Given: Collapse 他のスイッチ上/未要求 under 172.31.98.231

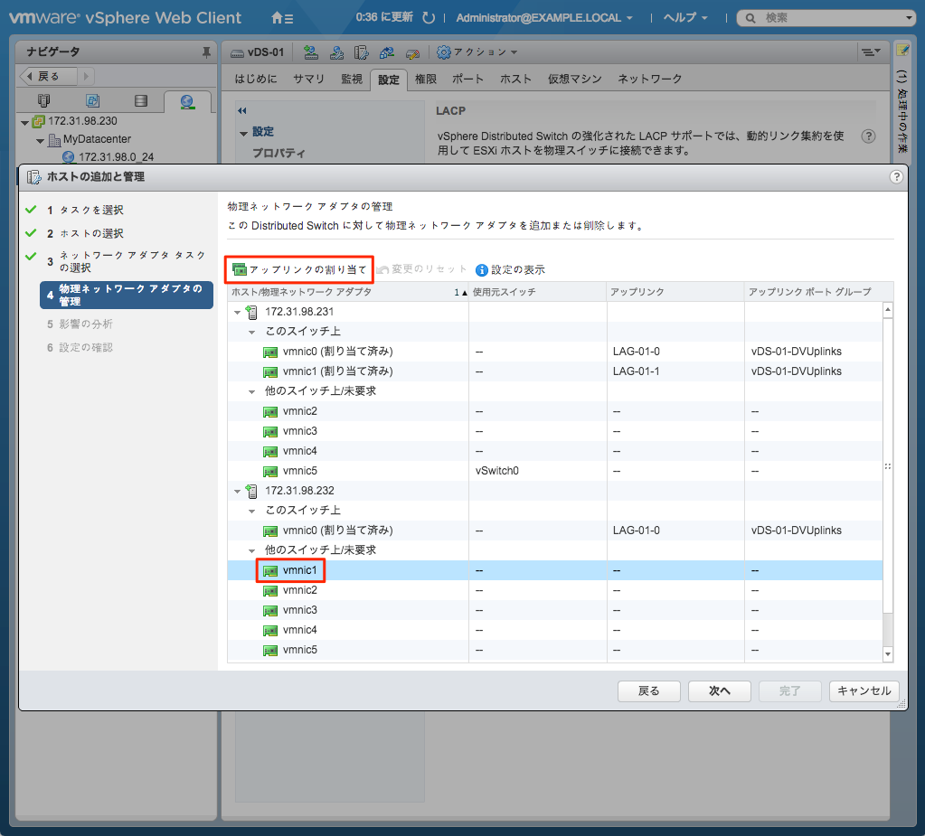Looking at the screenshot, I should point(252,392).
